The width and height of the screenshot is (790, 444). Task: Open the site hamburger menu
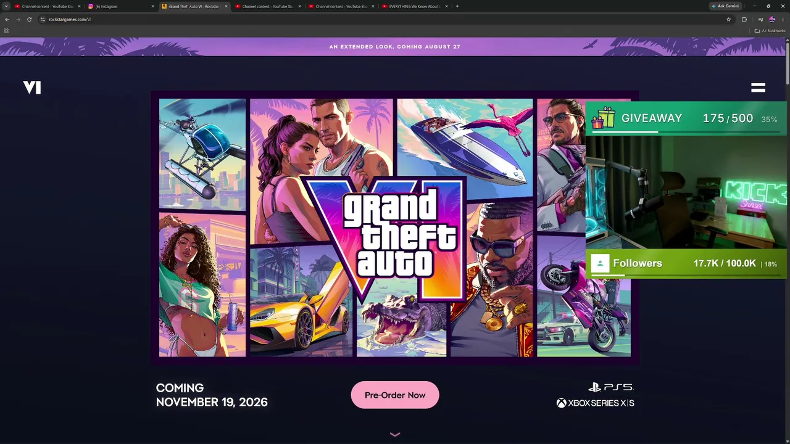pyautogui.click(x=758, y=88)
